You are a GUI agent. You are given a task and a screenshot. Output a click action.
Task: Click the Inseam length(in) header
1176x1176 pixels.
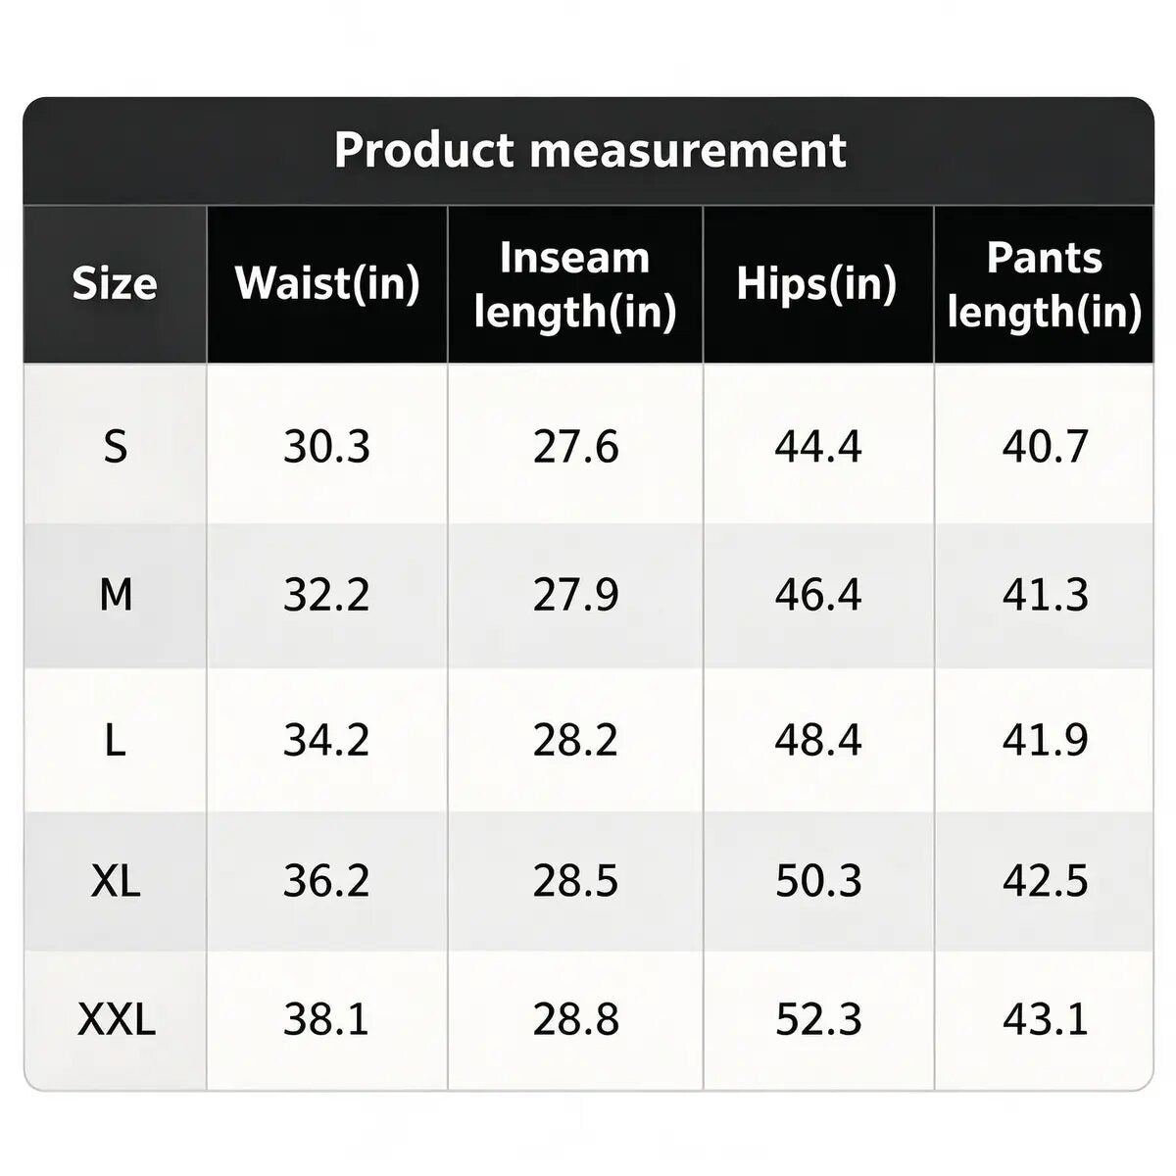pos(575,284)
